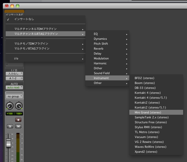Expand the Delay plugin category
Viewport: 187px width, 162px height.
pos(107,53)
